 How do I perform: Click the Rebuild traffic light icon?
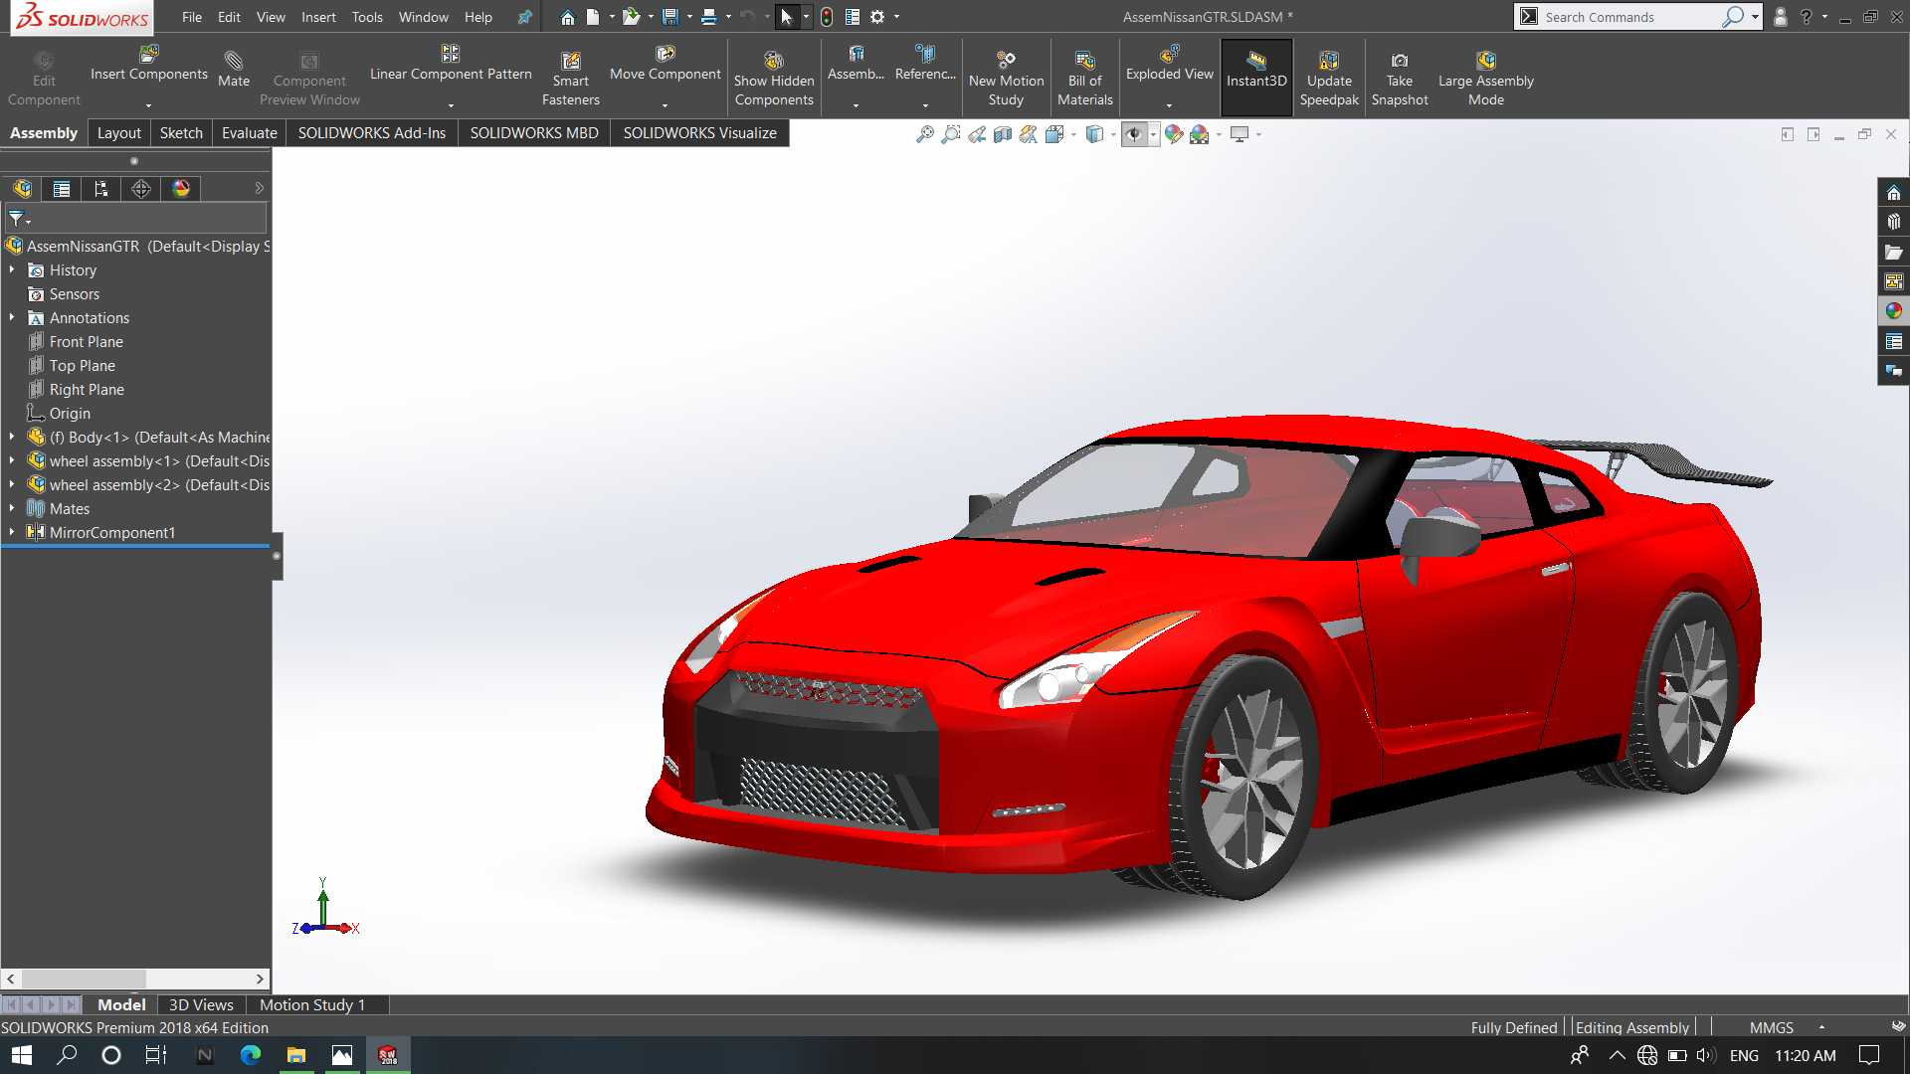pos(826,17)
